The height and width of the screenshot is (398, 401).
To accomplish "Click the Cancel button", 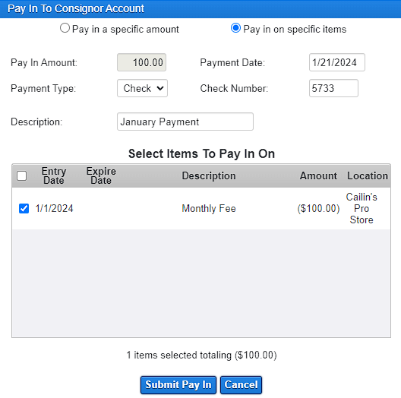I will click(x=241, y=384).
